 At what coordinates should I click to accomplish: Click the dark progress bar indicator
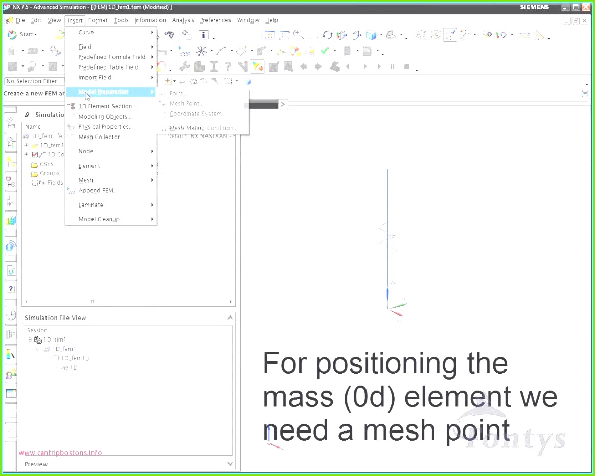263,105
